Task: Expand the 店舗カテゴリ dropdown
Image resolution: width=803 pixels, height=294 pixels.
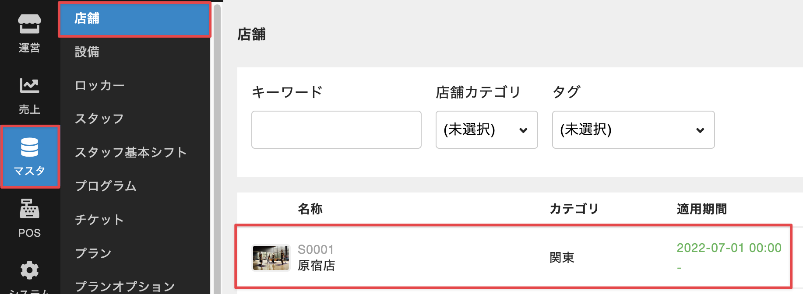Action: click(486, 130)
